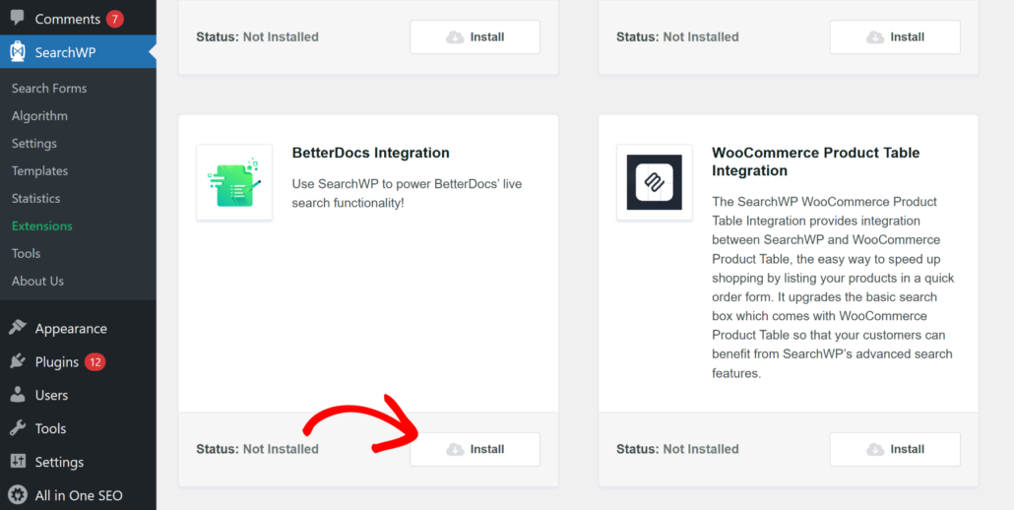Click the BetterDocs Integration title
1014x510 pixels.
(x=370, y=154)
